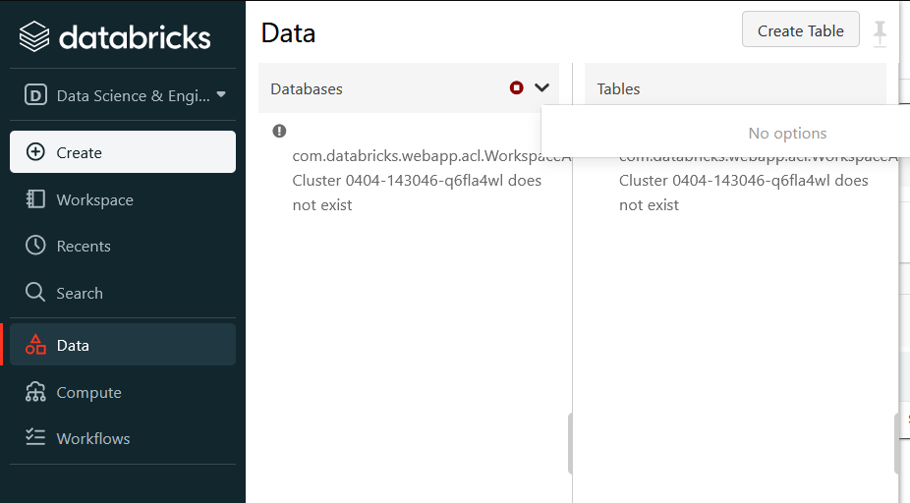Click the persona dropdown arrow
This screenshot has width=910, height=503.
pos(221,95)
